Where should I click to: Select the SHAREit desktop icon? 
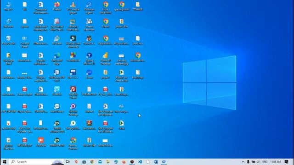tap(57, 91)
